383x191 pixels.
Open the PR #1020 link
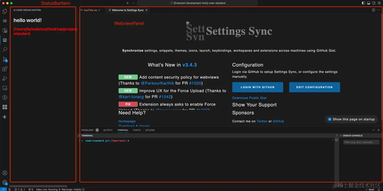click(195, 83)
